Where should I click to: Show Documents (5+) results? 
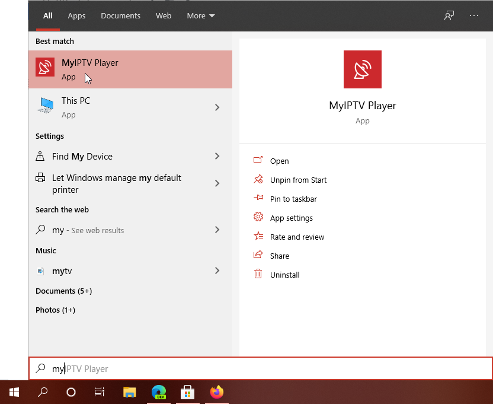tap(64, 291)
